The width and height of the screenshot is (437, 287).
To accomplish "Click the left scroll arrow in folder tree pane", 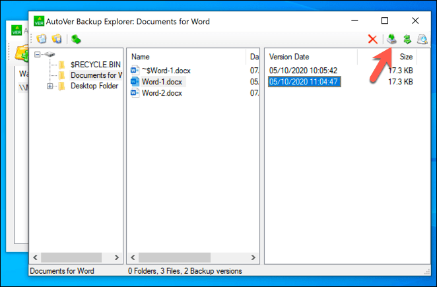I will coord(35,257).
